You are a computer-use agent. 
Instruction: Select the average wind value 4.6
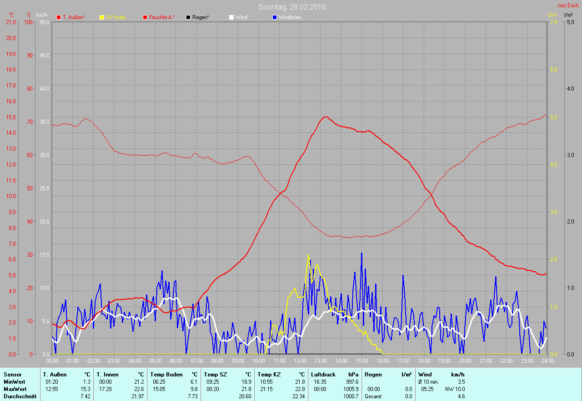pyautogui.click(x=461, y=396)
